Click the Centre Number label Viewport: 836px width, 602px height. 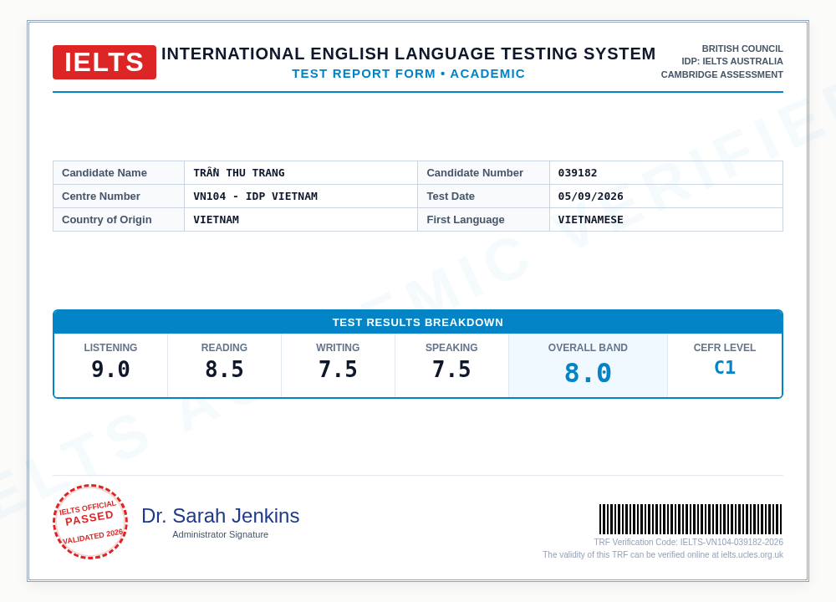(101, 196)
